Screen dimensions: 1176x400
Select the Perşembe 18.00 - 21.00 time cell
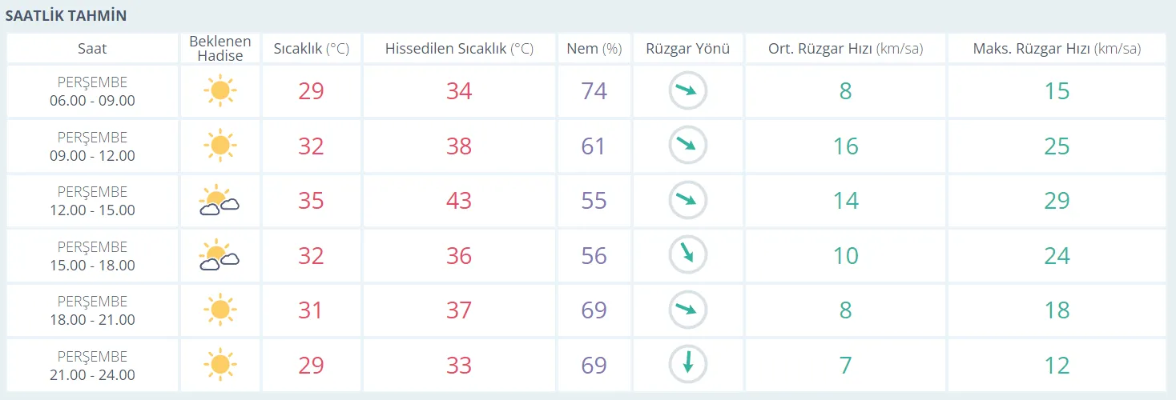click(x=92, y=310)
